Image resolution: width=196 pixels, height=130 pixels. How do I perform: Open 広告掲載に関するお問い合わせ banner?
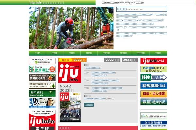click(154, 69)
